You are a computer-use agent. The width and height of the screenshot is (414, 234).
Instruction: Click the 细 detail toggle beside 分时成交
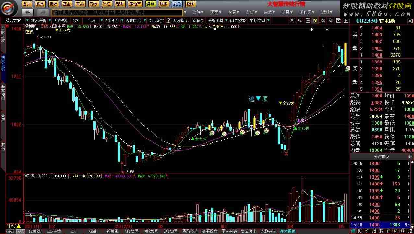[410, 157]
